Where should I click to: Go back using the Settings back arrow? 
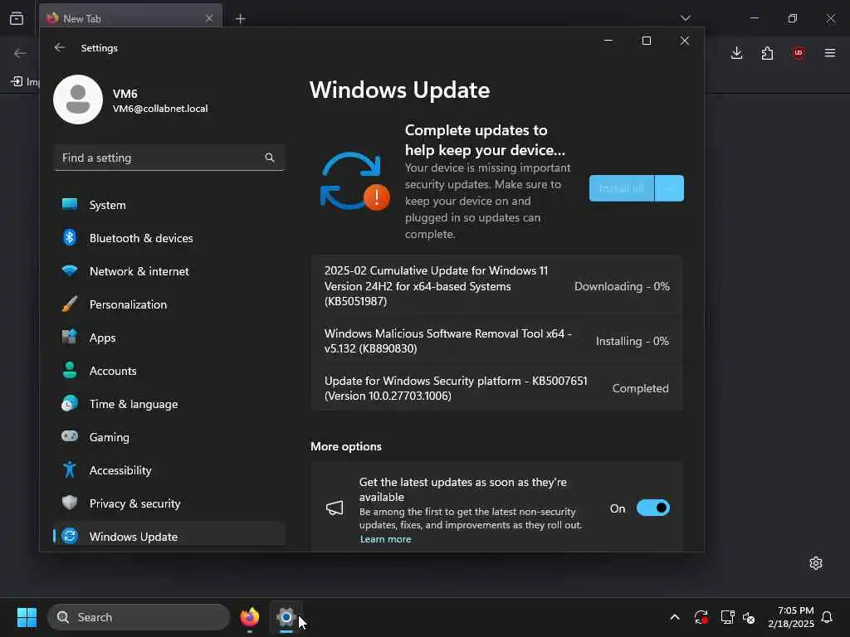point(60,47)
